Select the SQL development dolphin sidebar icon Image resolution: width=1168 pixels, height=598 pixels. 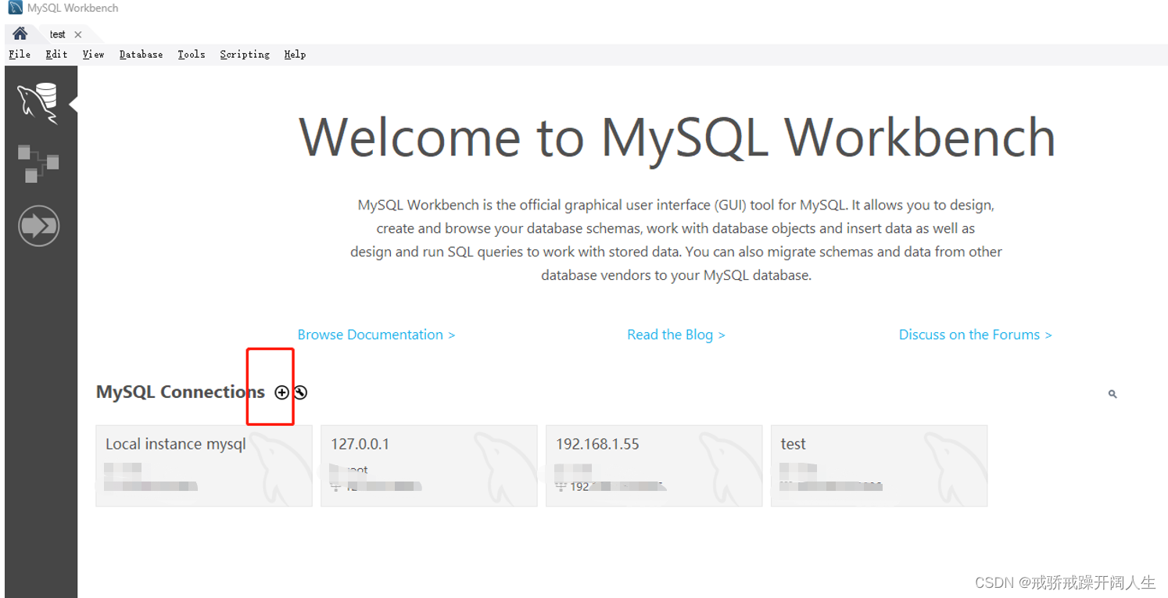(x=38, y=102)
